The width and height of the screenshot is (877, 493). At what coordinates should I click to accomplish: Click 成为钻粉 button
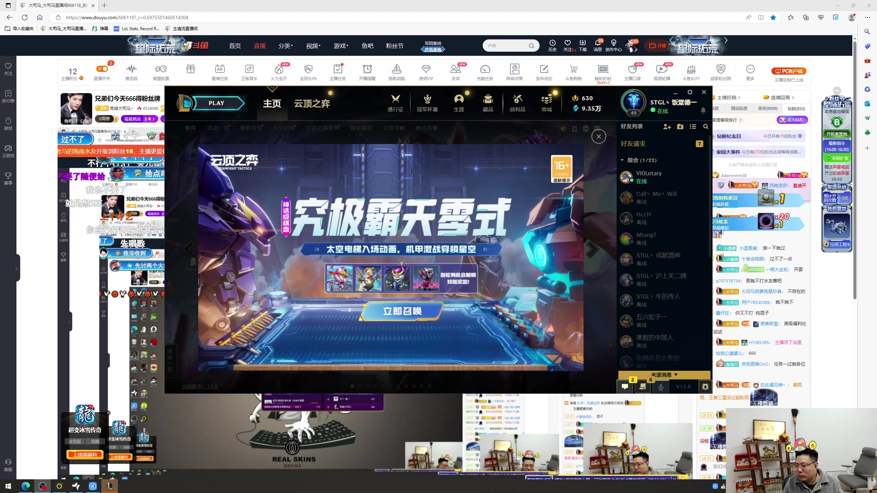[792, 120]
